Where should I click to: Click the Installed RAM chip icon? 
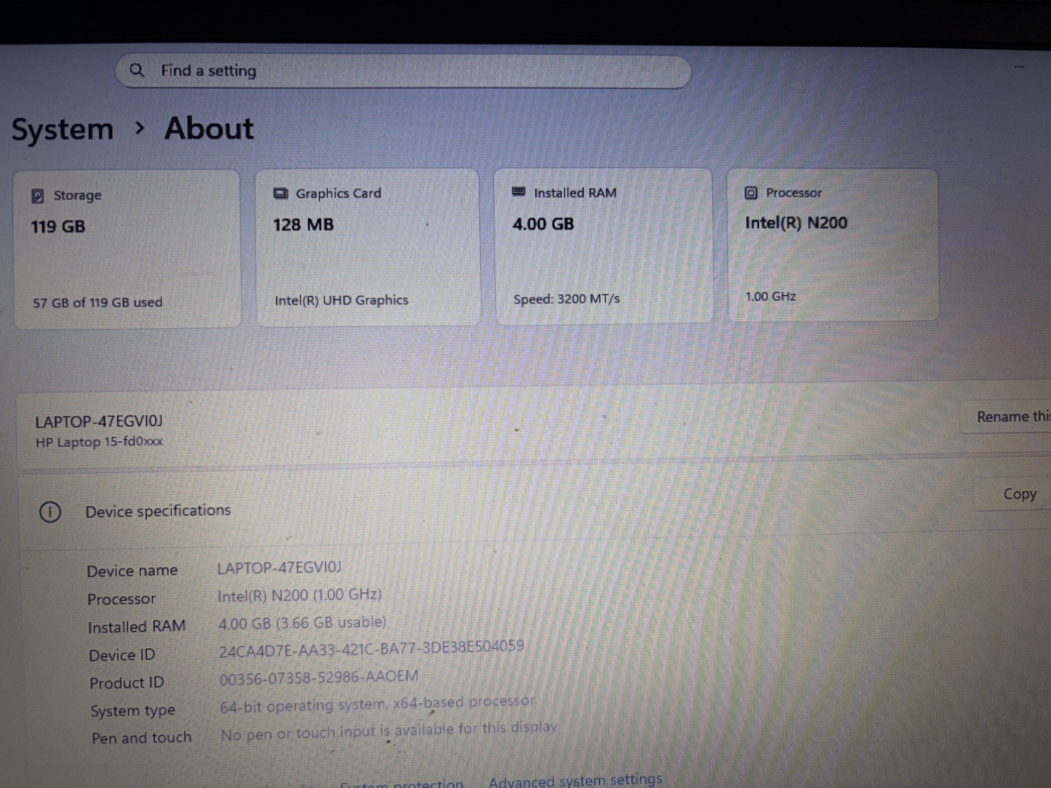[519, 192]
